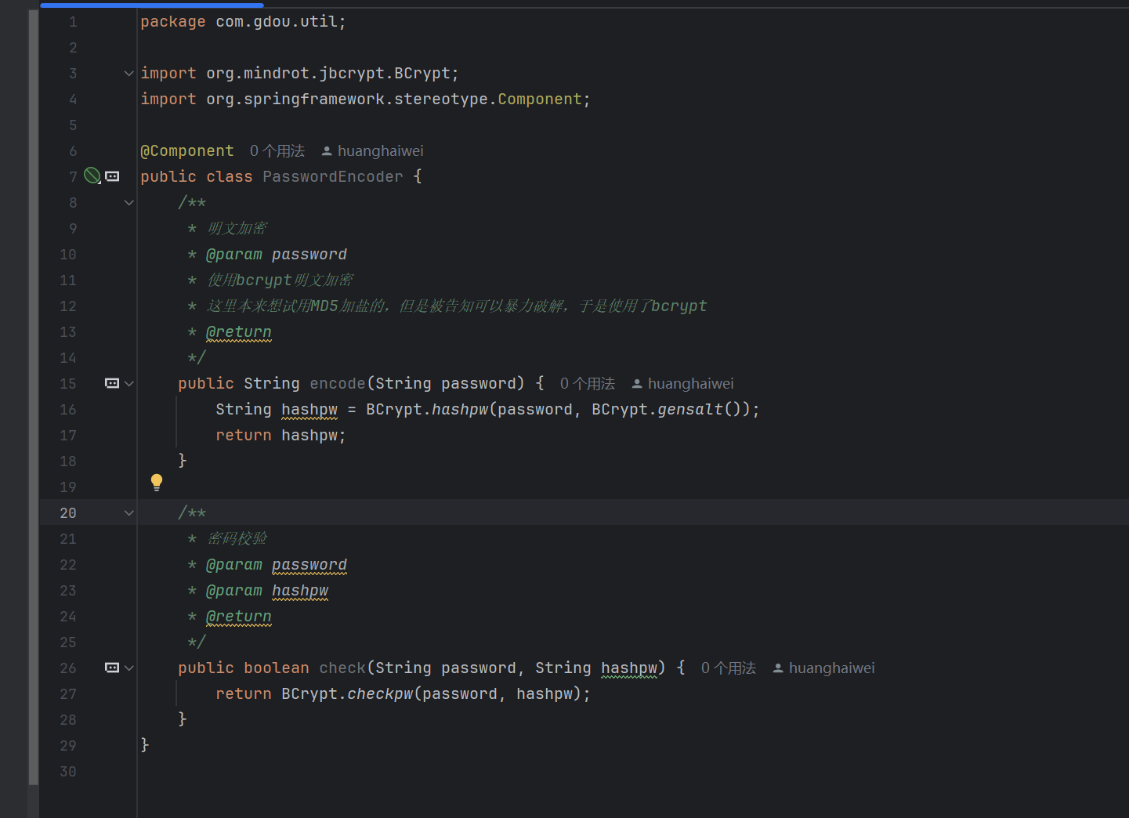Click line number 16 in the gutter
The width and height of the screenshot is (1129, 818).
point(68,409)
